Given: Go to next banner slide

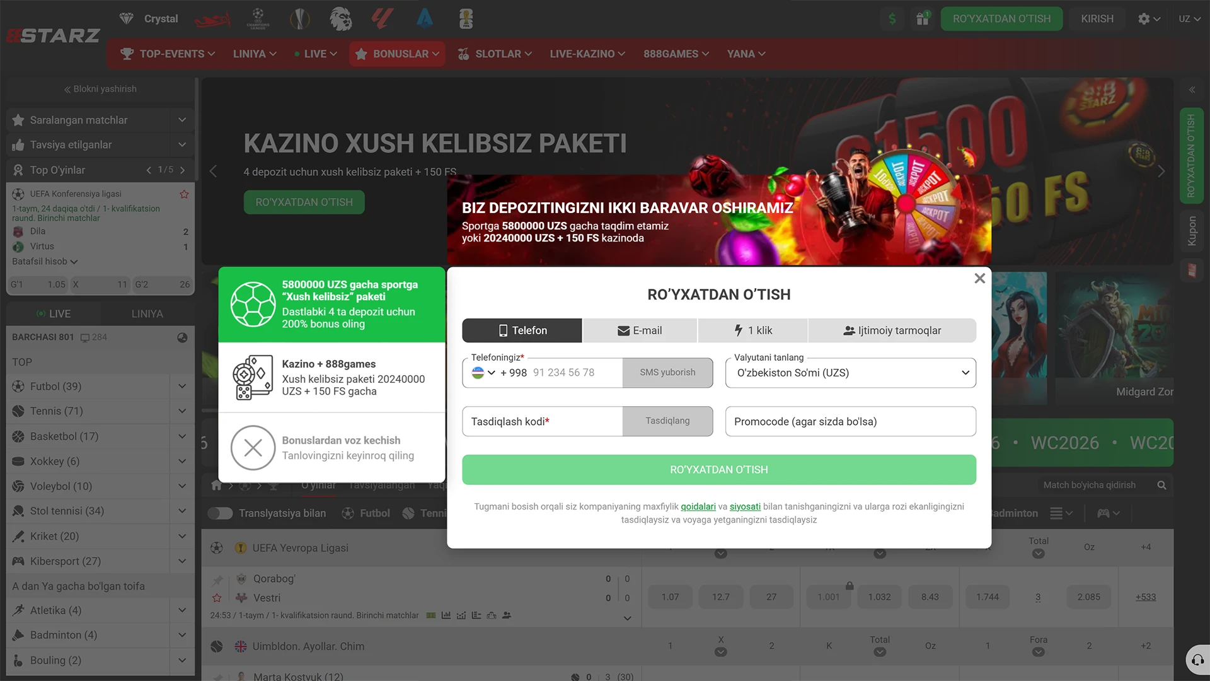Looking at the screenshot, I should click(x=1161, y=172).
